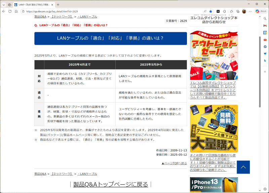269x193 pixels.
Task: Click bottom breadcrumb ・LANケーブル link
Action: pos(87,174)
